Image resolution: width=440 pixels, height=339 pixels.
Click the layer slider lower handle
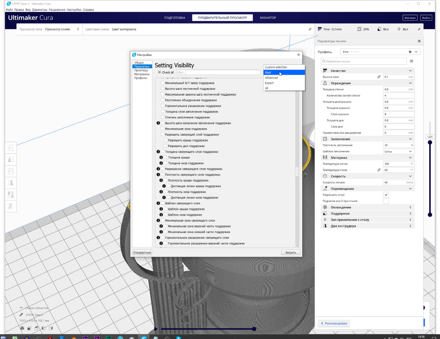pos(430,215)
